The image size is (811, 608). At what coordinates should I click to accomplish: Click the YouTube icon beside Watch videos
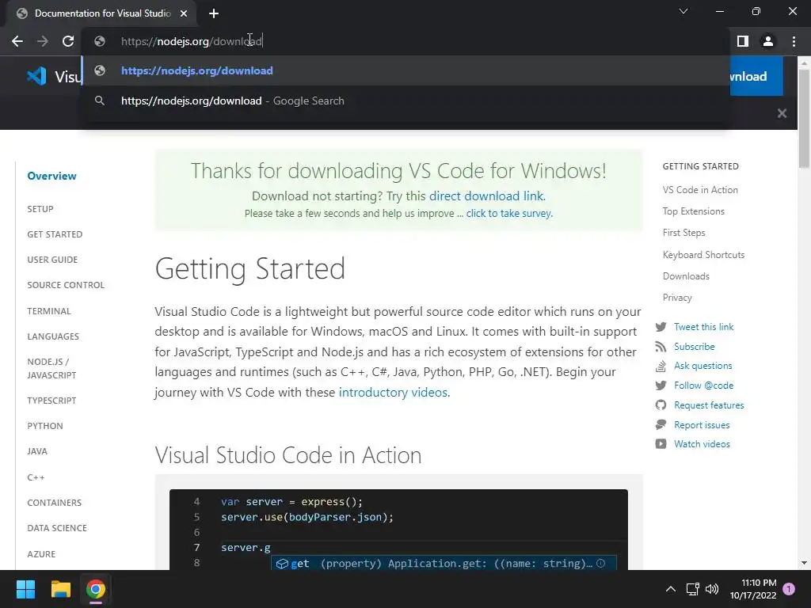[x=661, y=444]
